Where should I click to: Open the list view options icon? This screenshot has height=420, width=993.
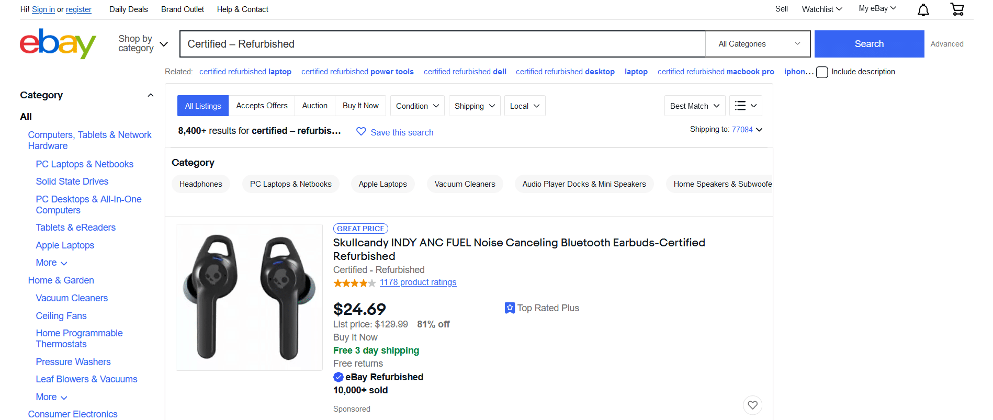point(746,106)
